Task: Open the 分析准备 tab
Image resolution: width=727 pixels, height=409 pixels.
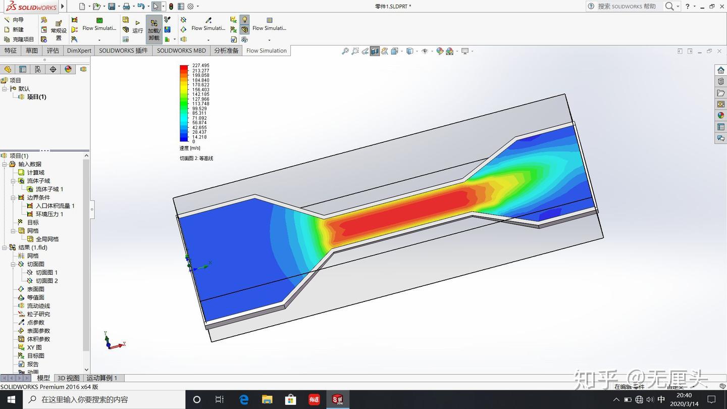Action: pyautogui.click(x=226, y=50)
